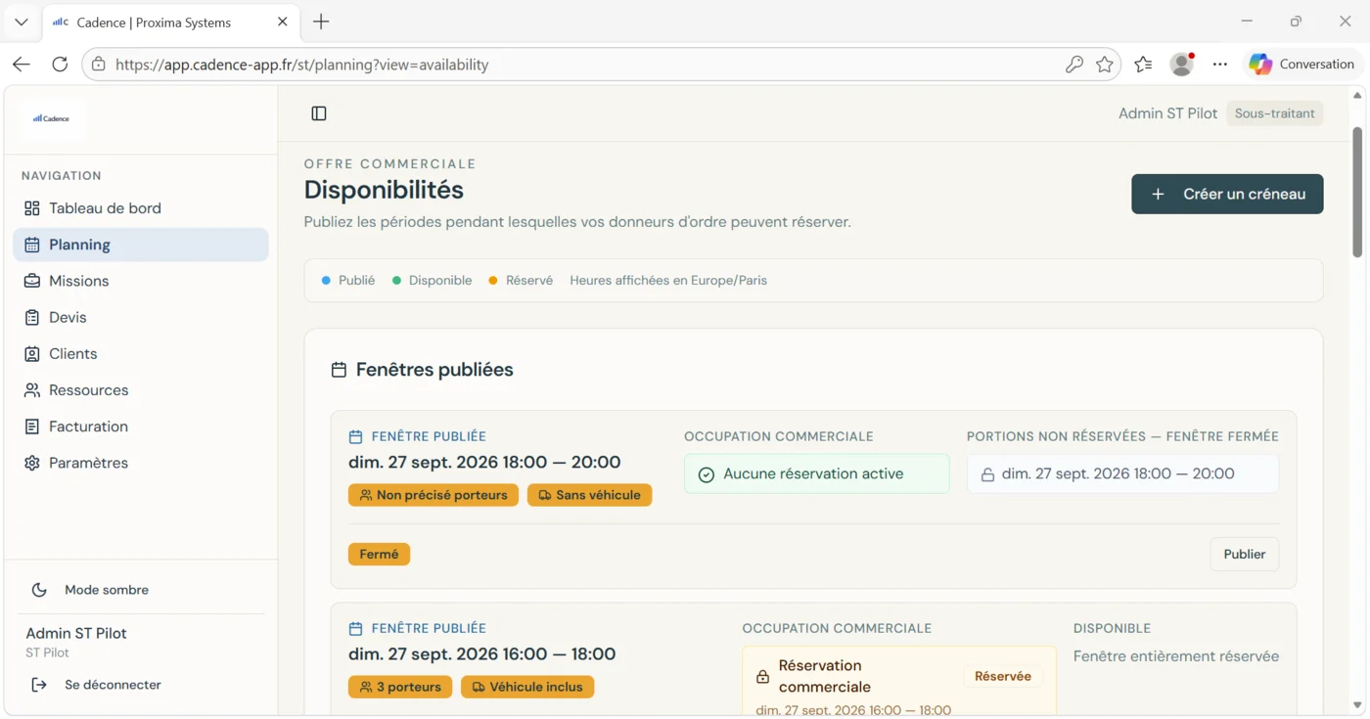1370x719 pixels.
Task: Click the Réservé legend item
Action: pyautogui.click(x=521, y=280)
